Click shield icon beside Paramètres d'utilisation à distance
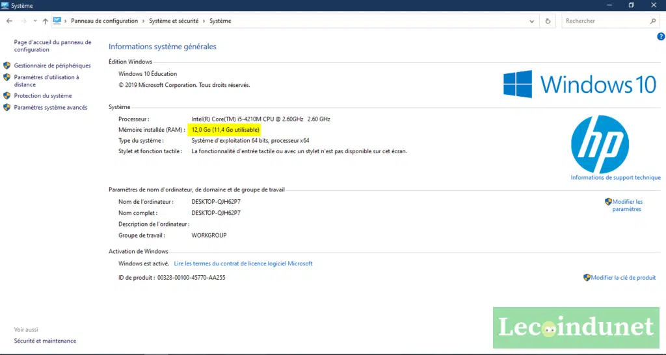 7,77
